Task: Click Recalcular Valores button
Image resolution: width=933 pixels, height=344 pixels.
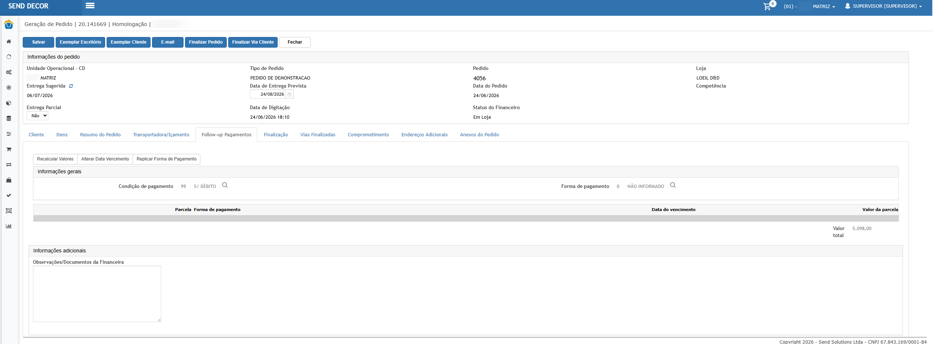Action: [x=55, y=159]
